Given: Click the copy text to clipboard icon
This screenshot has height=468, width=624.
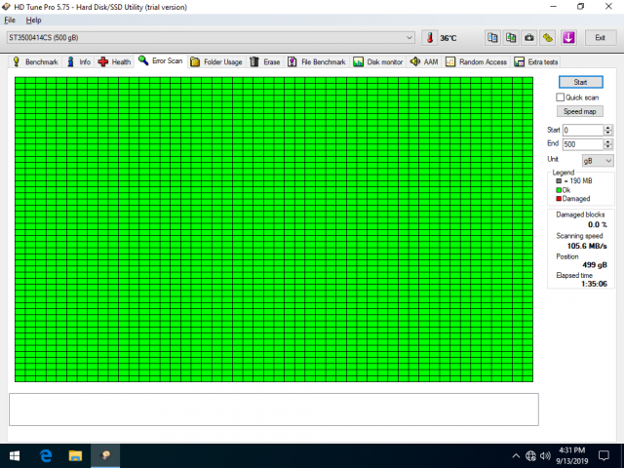Looking at the screenshot, I should [x=492, y=38].
